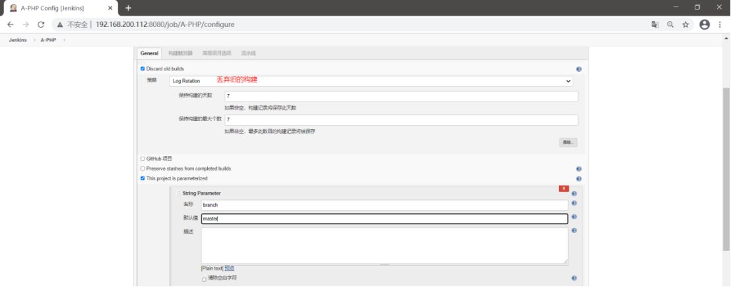Click help icon for This project is parameterized
Image resolution: width=731 pixels, height=287 pixels.
coord(579,178)
